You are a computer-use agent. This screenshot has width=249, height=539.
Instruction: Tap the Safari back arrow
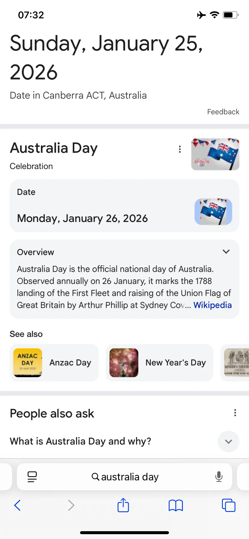point(17,505)
